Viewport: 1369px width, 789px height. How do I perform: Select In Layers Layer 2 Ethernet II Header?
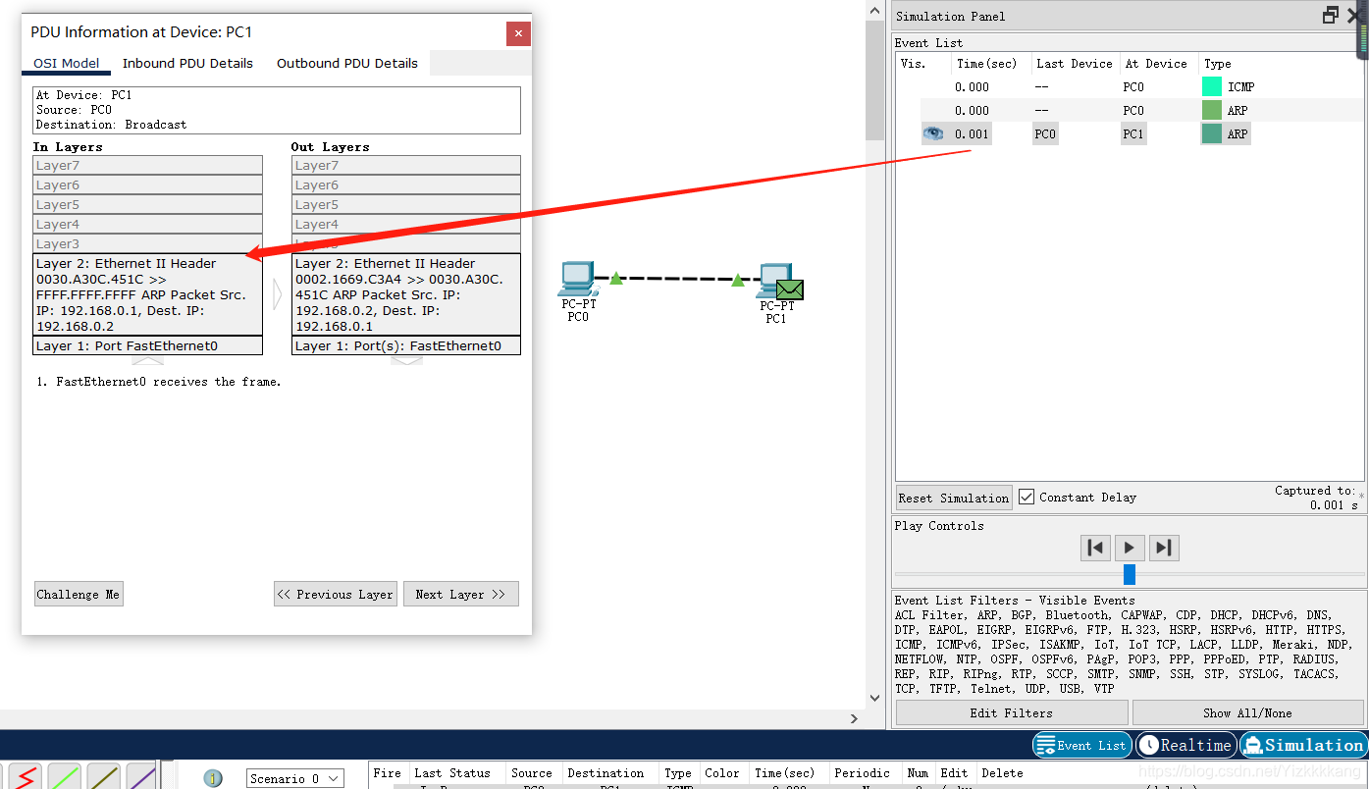(x=147, y=294)
